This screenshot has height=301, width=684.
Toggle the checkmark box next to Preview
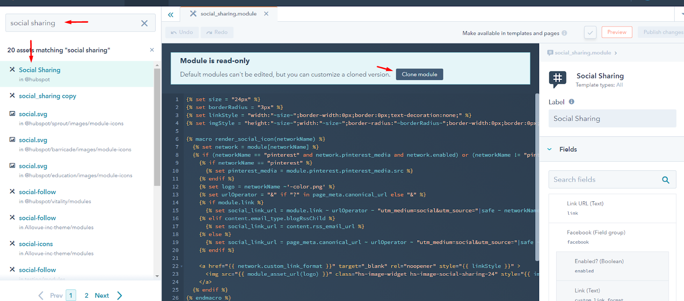590,32
